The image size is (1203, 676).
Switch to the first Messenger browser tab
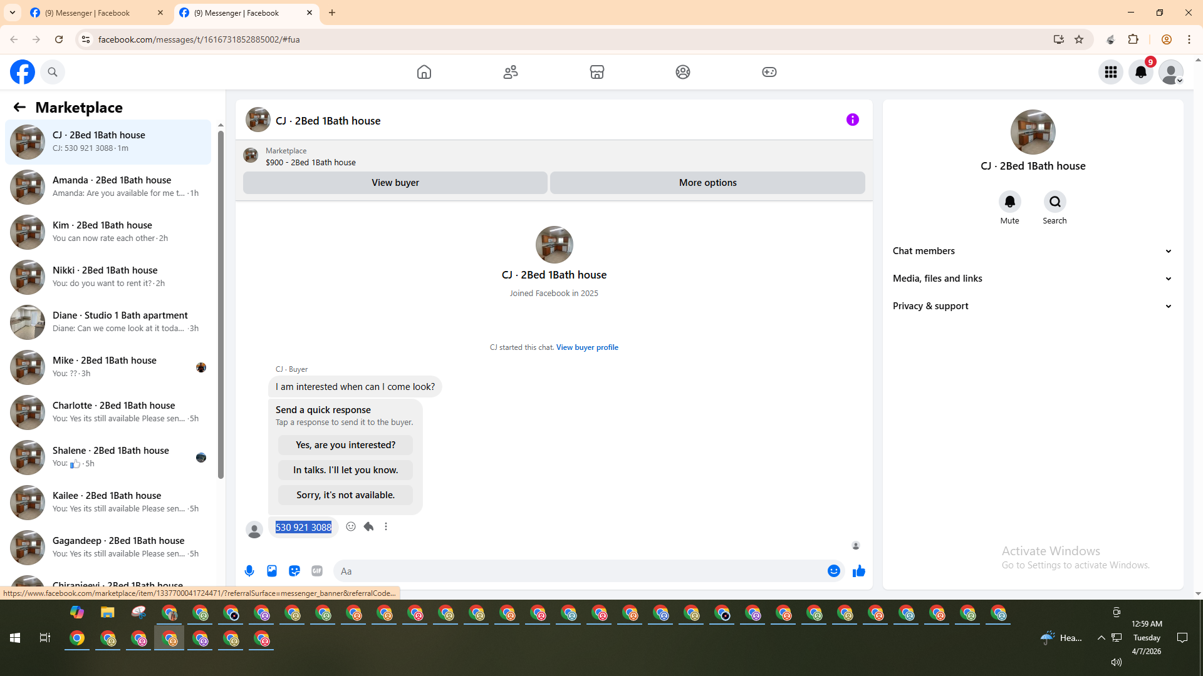pos(97,13)
